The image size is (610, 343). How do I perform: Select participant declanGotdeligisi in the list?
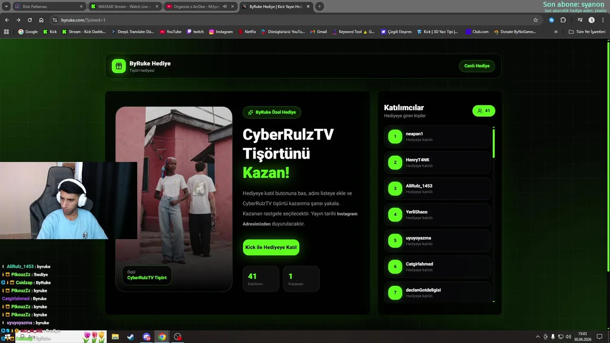437,293
